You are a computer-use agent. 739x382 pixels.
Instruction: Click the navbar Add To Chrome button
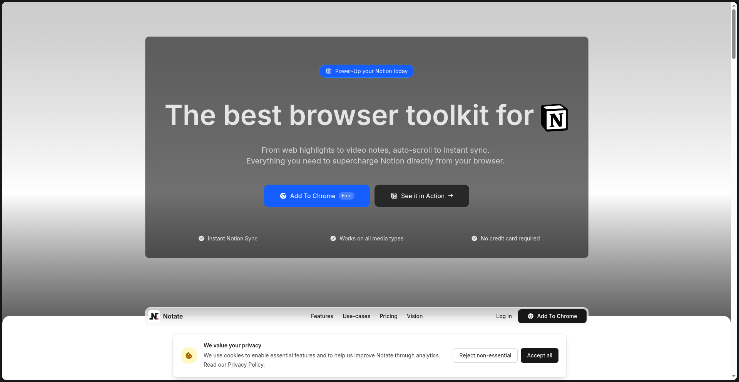click(552, 316)
